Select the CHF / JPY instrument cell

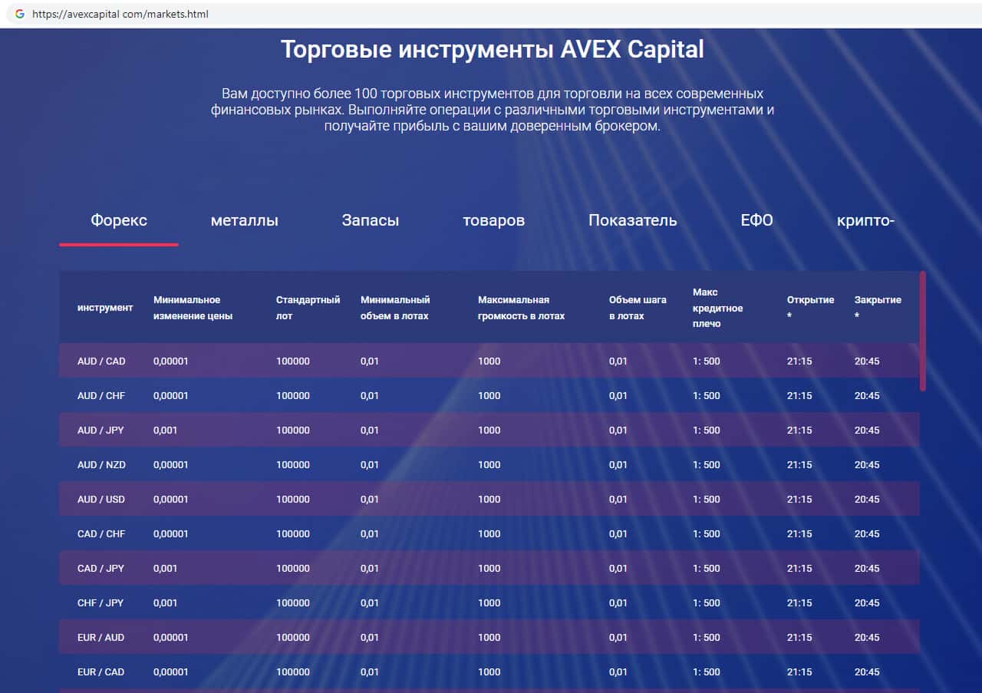(101, 602)
